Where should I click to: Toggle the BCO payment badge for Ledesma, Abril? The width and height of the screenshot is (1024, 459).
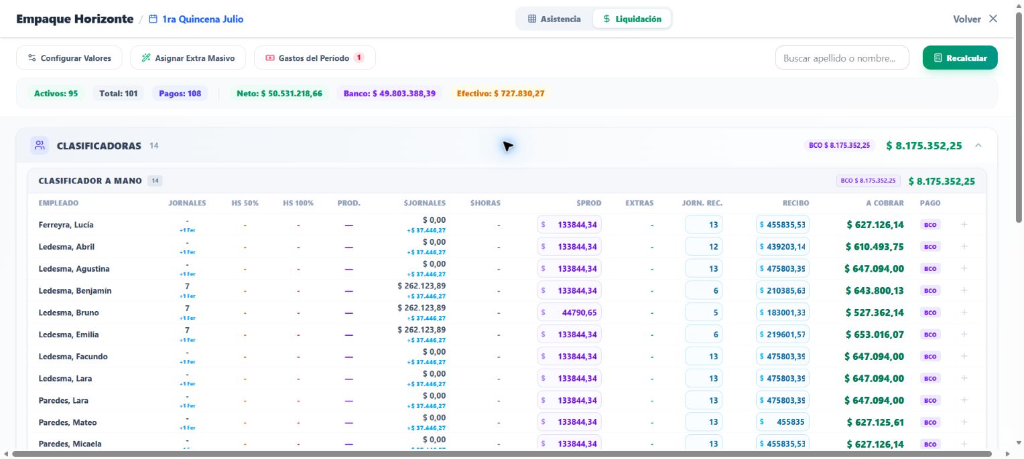coord(930,247)
